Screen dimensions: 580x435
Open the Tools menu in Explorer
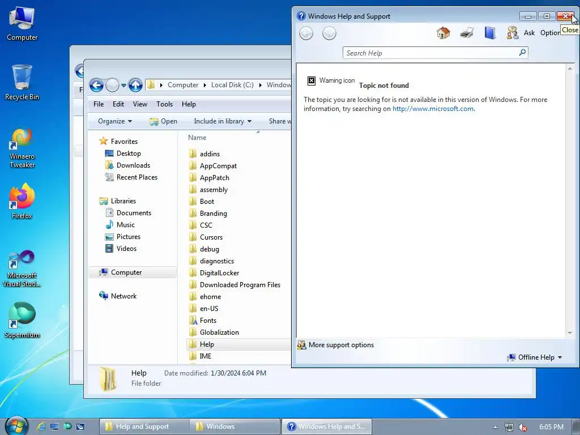[x=165, y=104]
